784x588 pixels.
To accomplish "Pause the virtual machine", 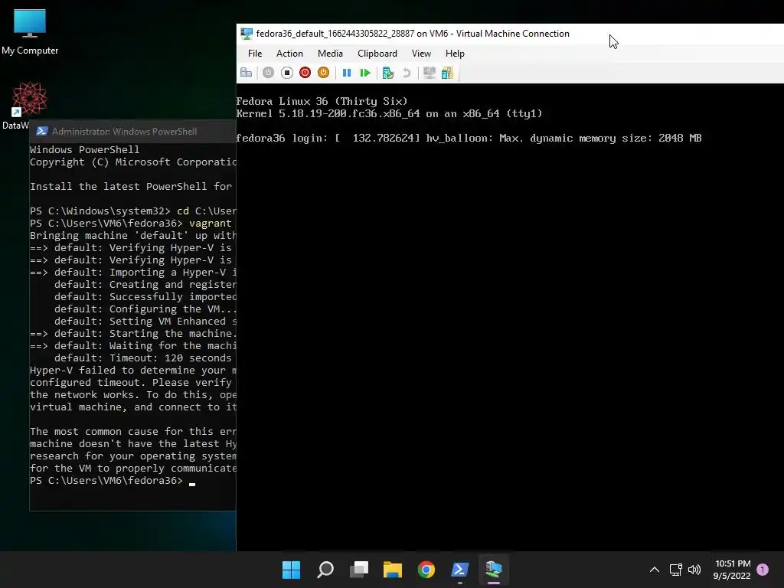I will click(x=347, y=73).
